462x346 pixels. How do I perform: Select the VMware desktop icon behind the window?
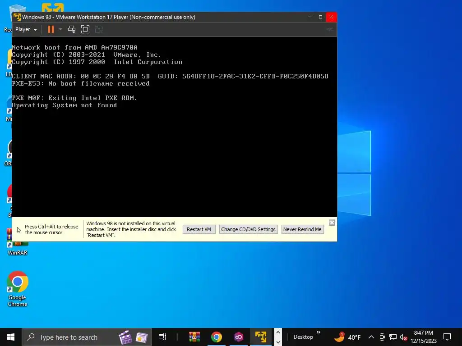click(52, 8)
